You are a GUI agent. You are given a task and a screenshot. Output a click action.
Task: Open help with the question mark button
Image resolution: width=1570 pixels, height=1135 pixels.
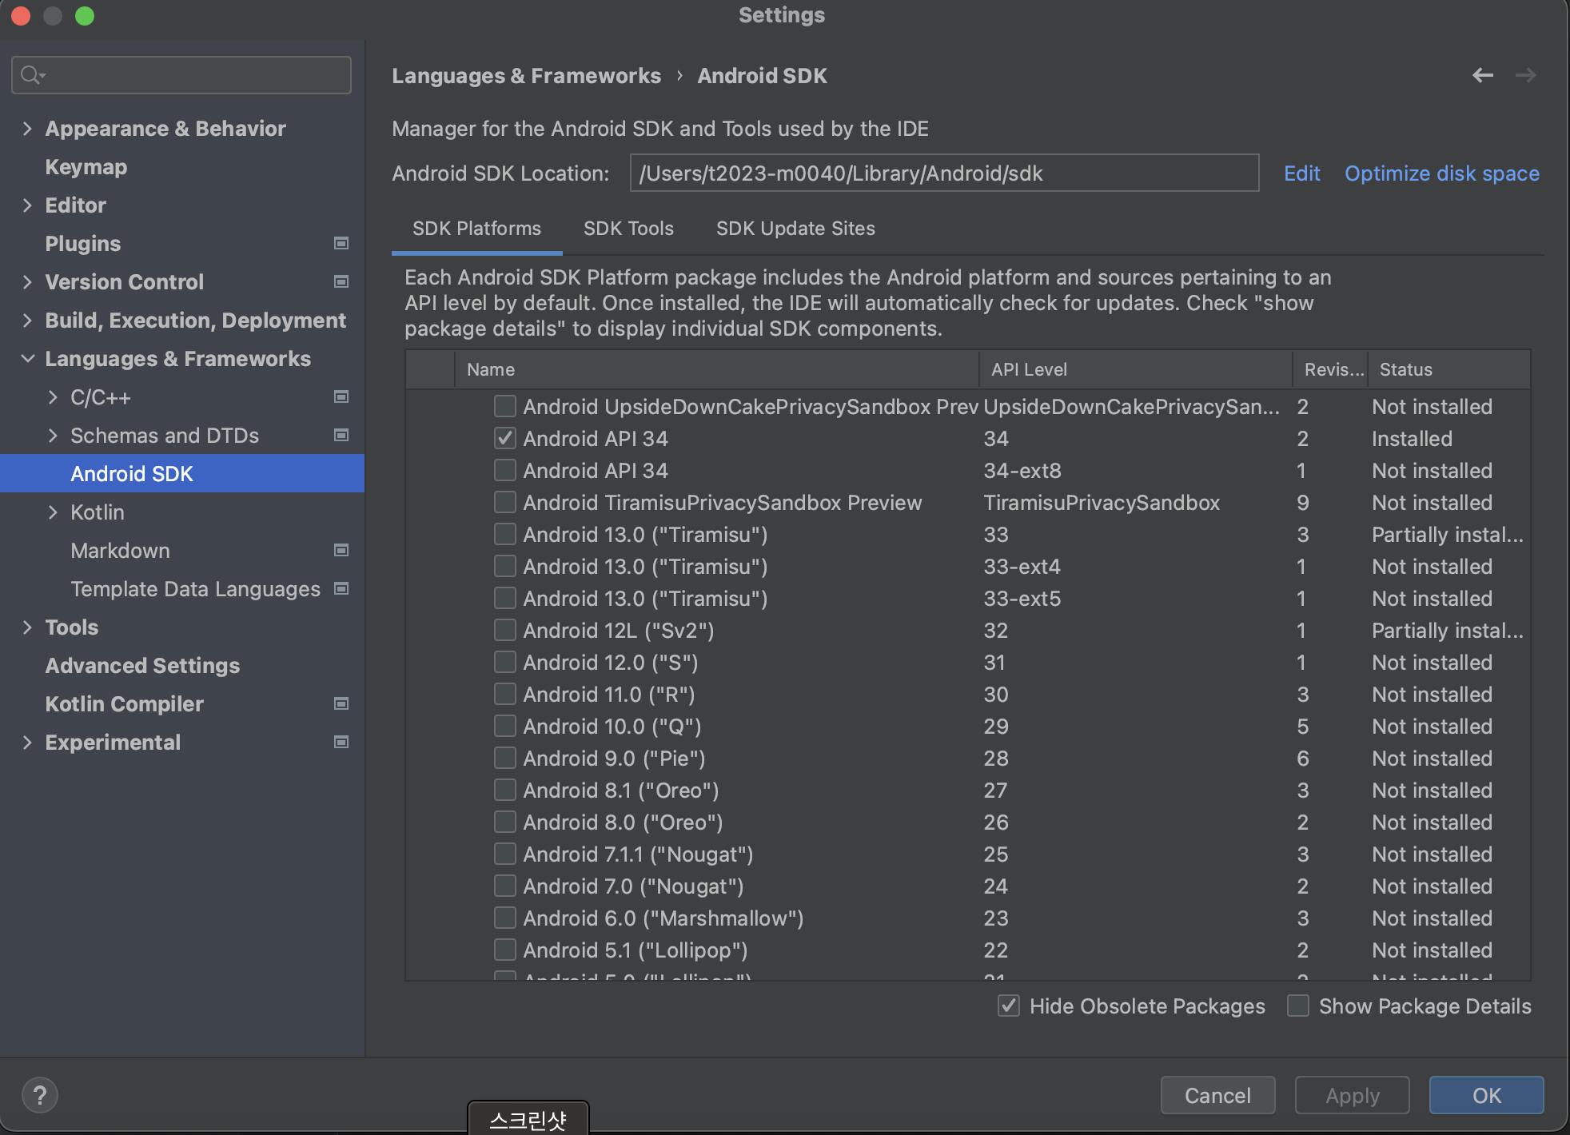(40, 1095)
